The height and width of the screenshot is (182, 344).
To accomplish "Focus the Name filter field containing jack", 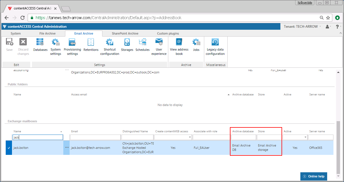I will 38,137.
